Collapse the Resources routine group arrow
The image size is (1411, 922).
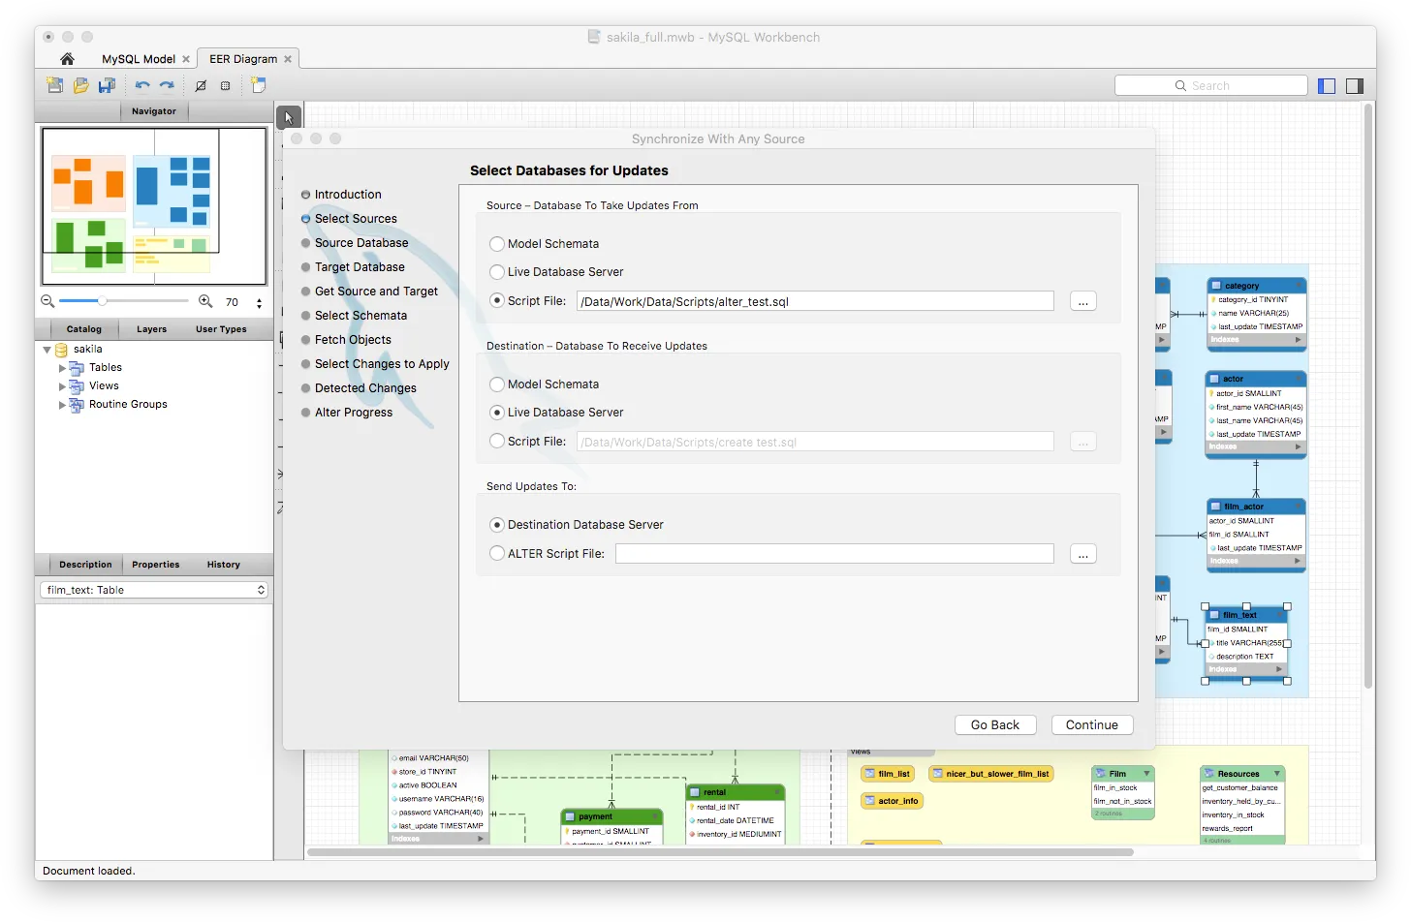click(1277, 774)
